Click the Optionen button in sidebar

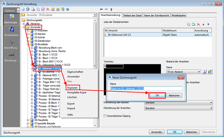[x=10, y=11]
